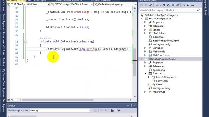
Task: Toggle word wrap in the Output panel
Action: coord(118,110)
